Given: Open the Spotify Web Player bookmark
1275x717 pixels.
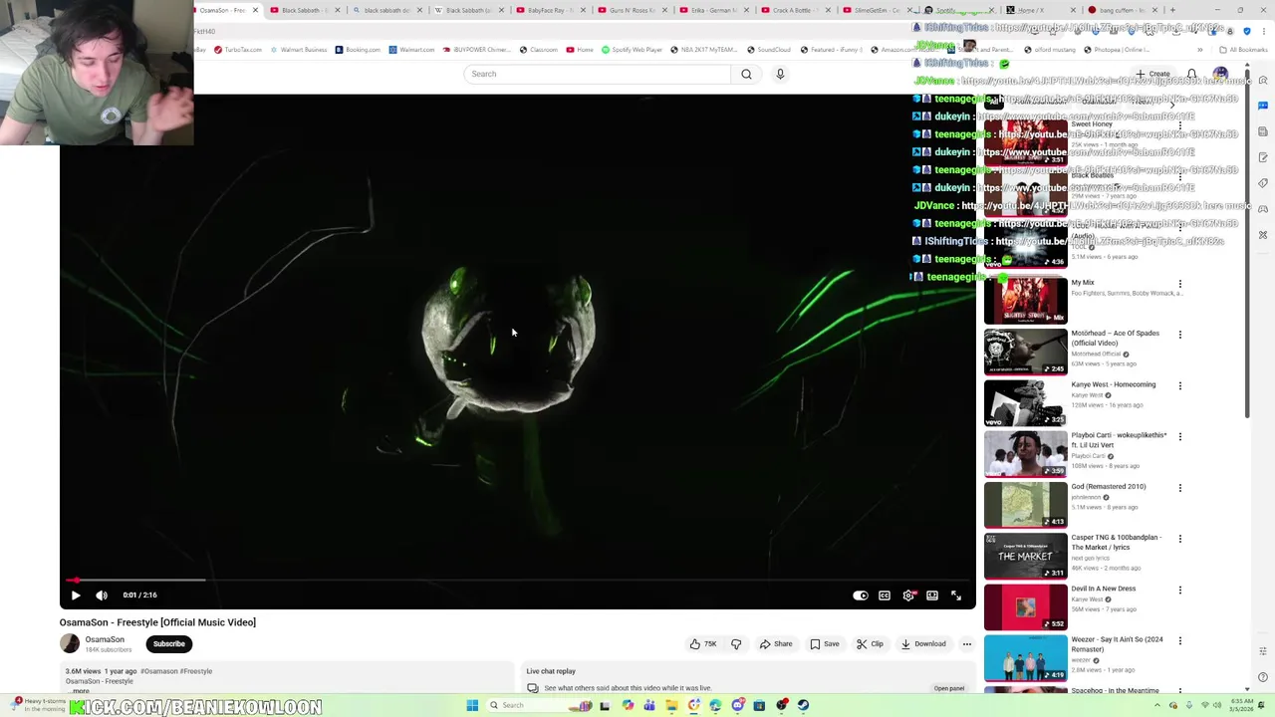Looking at the screenshot, I should click(633, 50).
